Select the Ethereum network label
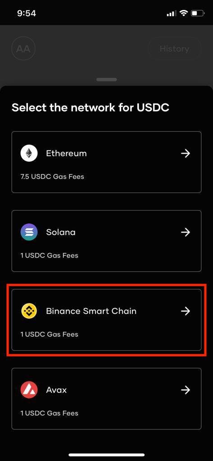Viewport: 213px width, 461px height. coord(66,154)
